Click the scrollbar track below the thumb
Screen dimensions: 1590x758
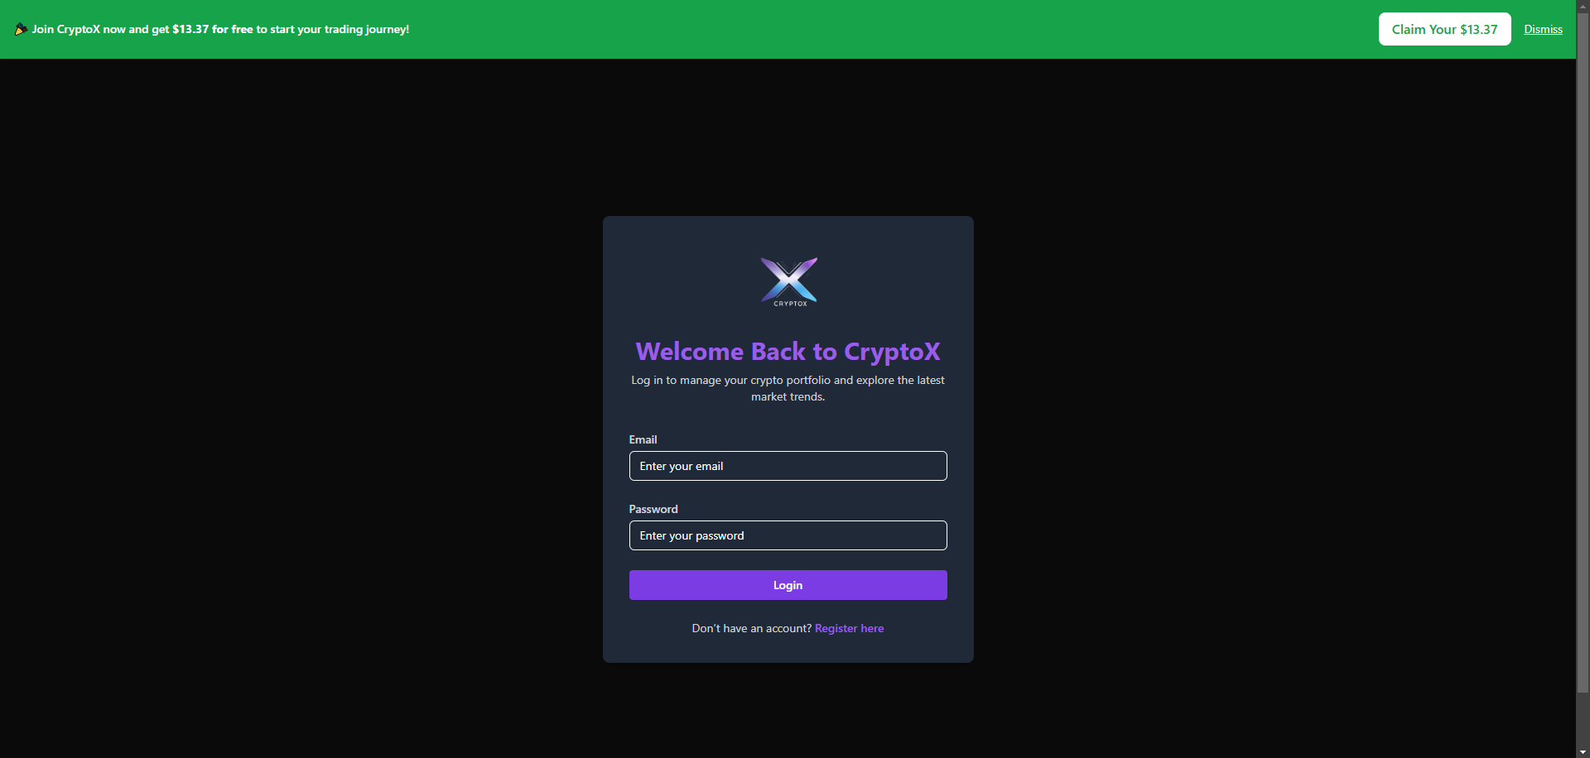(x=1583, y=718)
